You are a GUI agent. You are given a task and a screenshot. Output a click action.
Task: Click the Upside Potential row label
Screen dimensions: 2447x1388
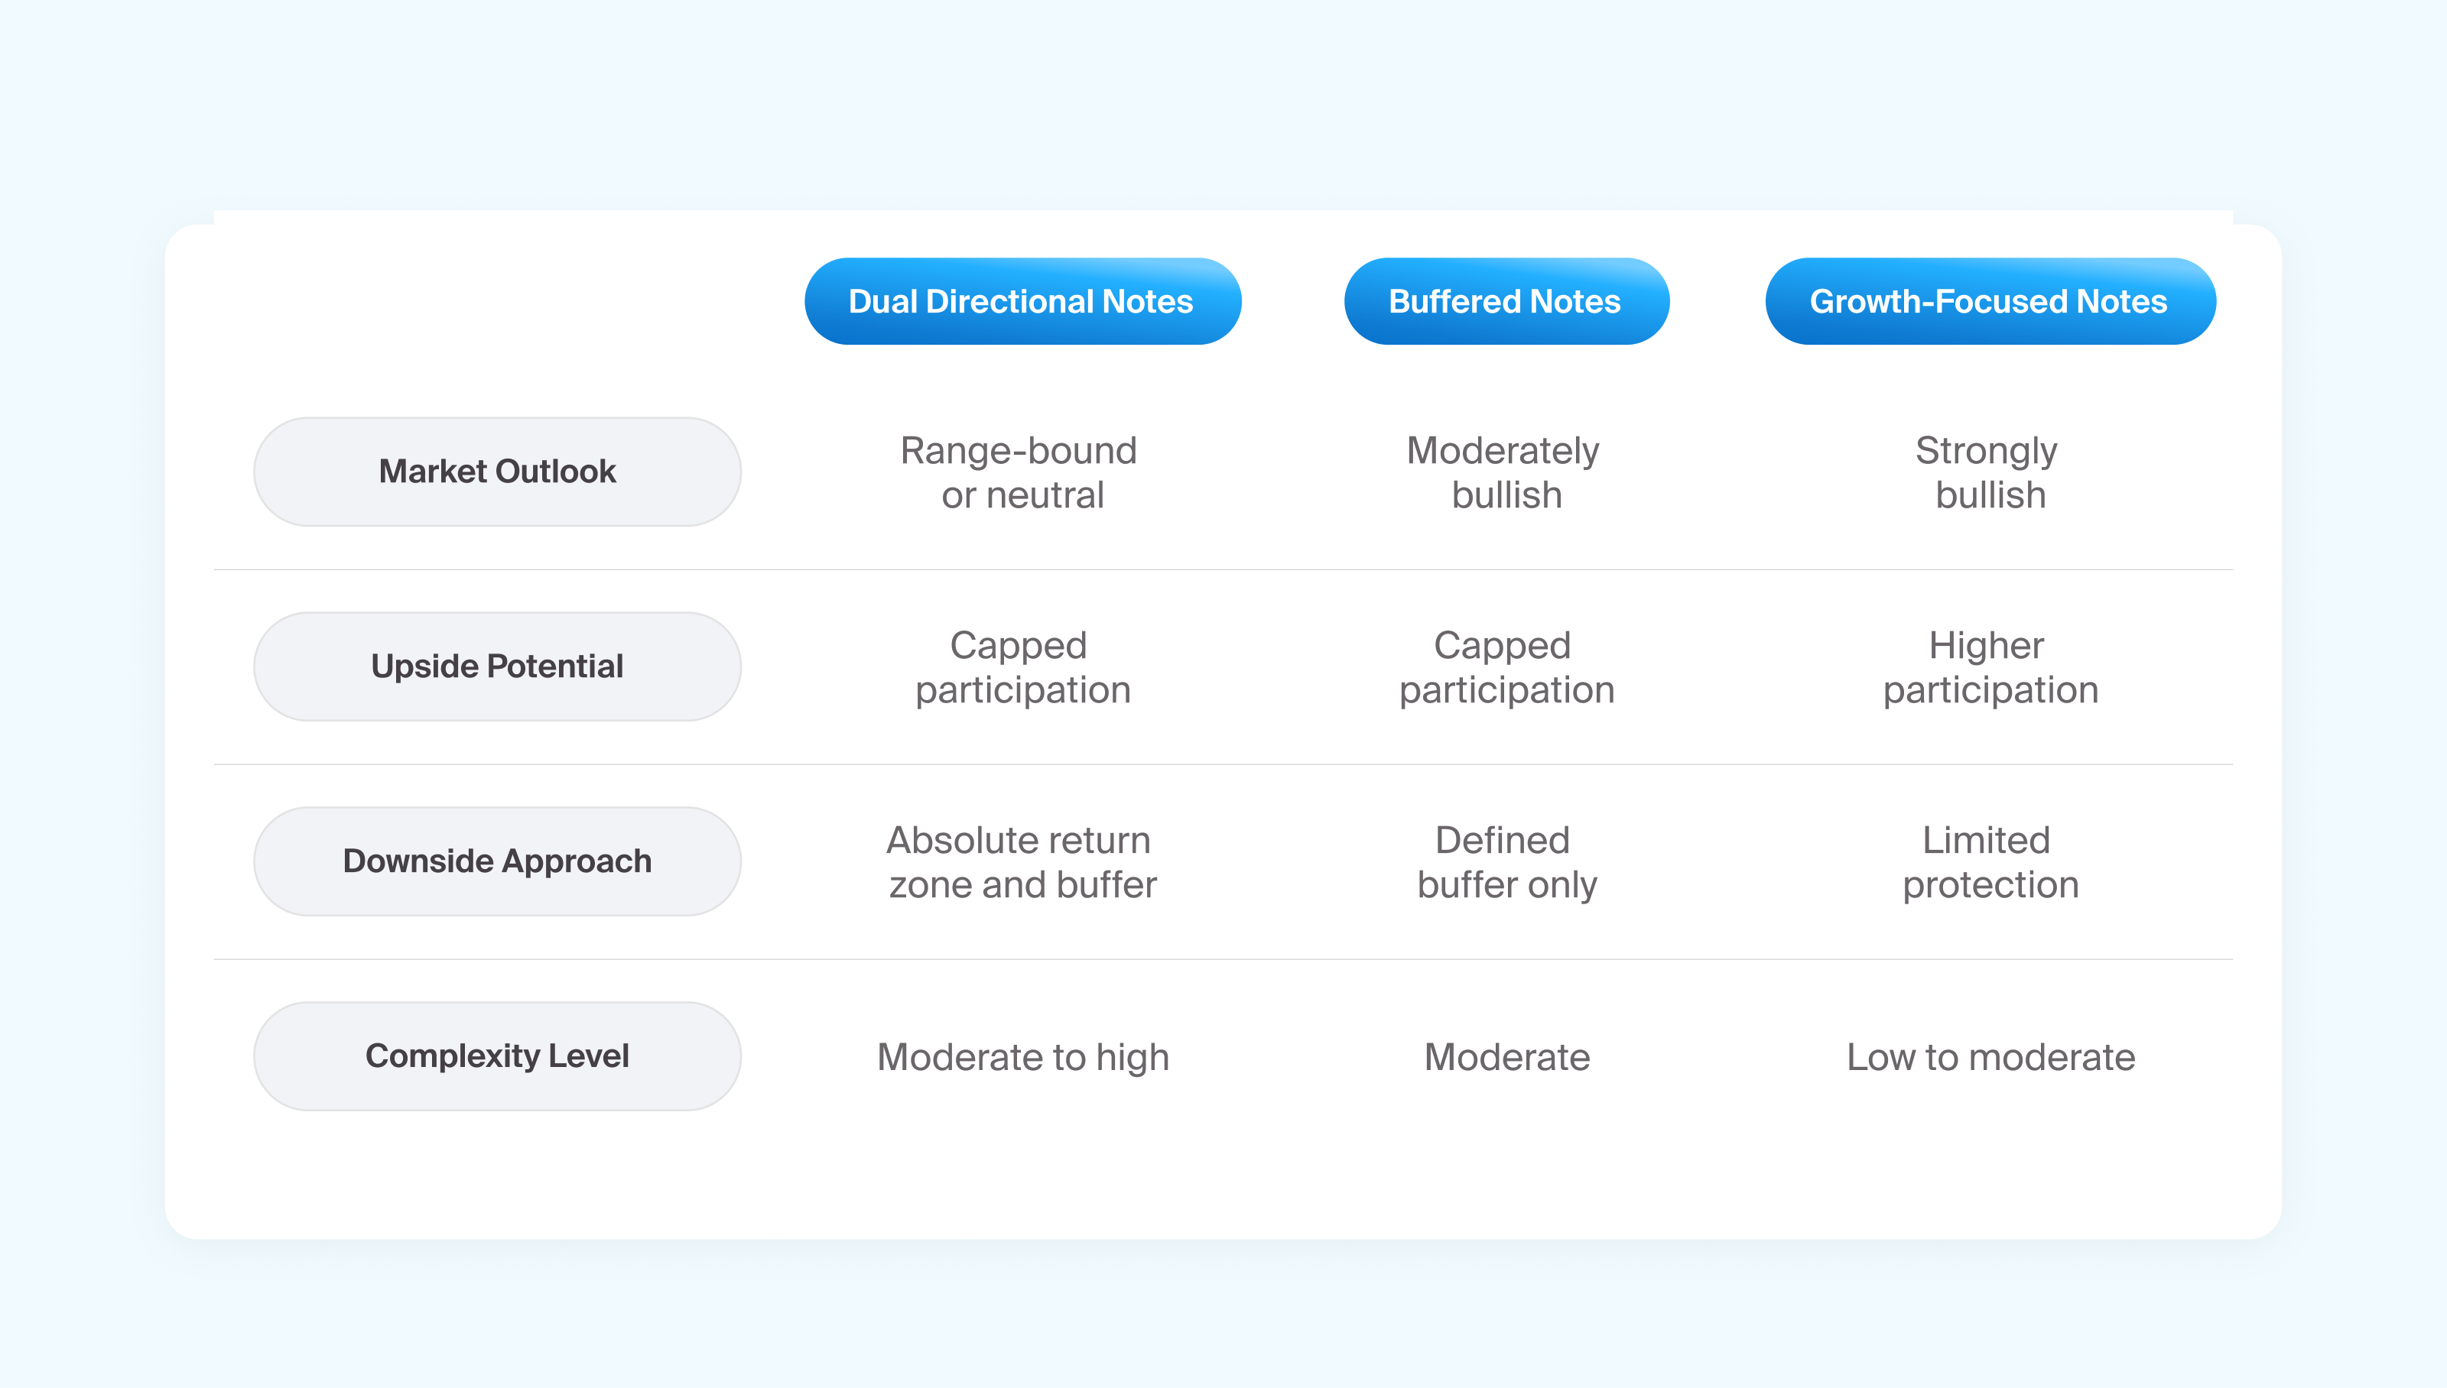point(497,666)
